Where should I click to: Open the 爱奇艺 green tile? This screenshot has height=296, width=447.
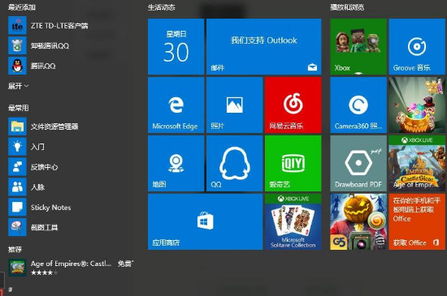(x=293, y=163)
